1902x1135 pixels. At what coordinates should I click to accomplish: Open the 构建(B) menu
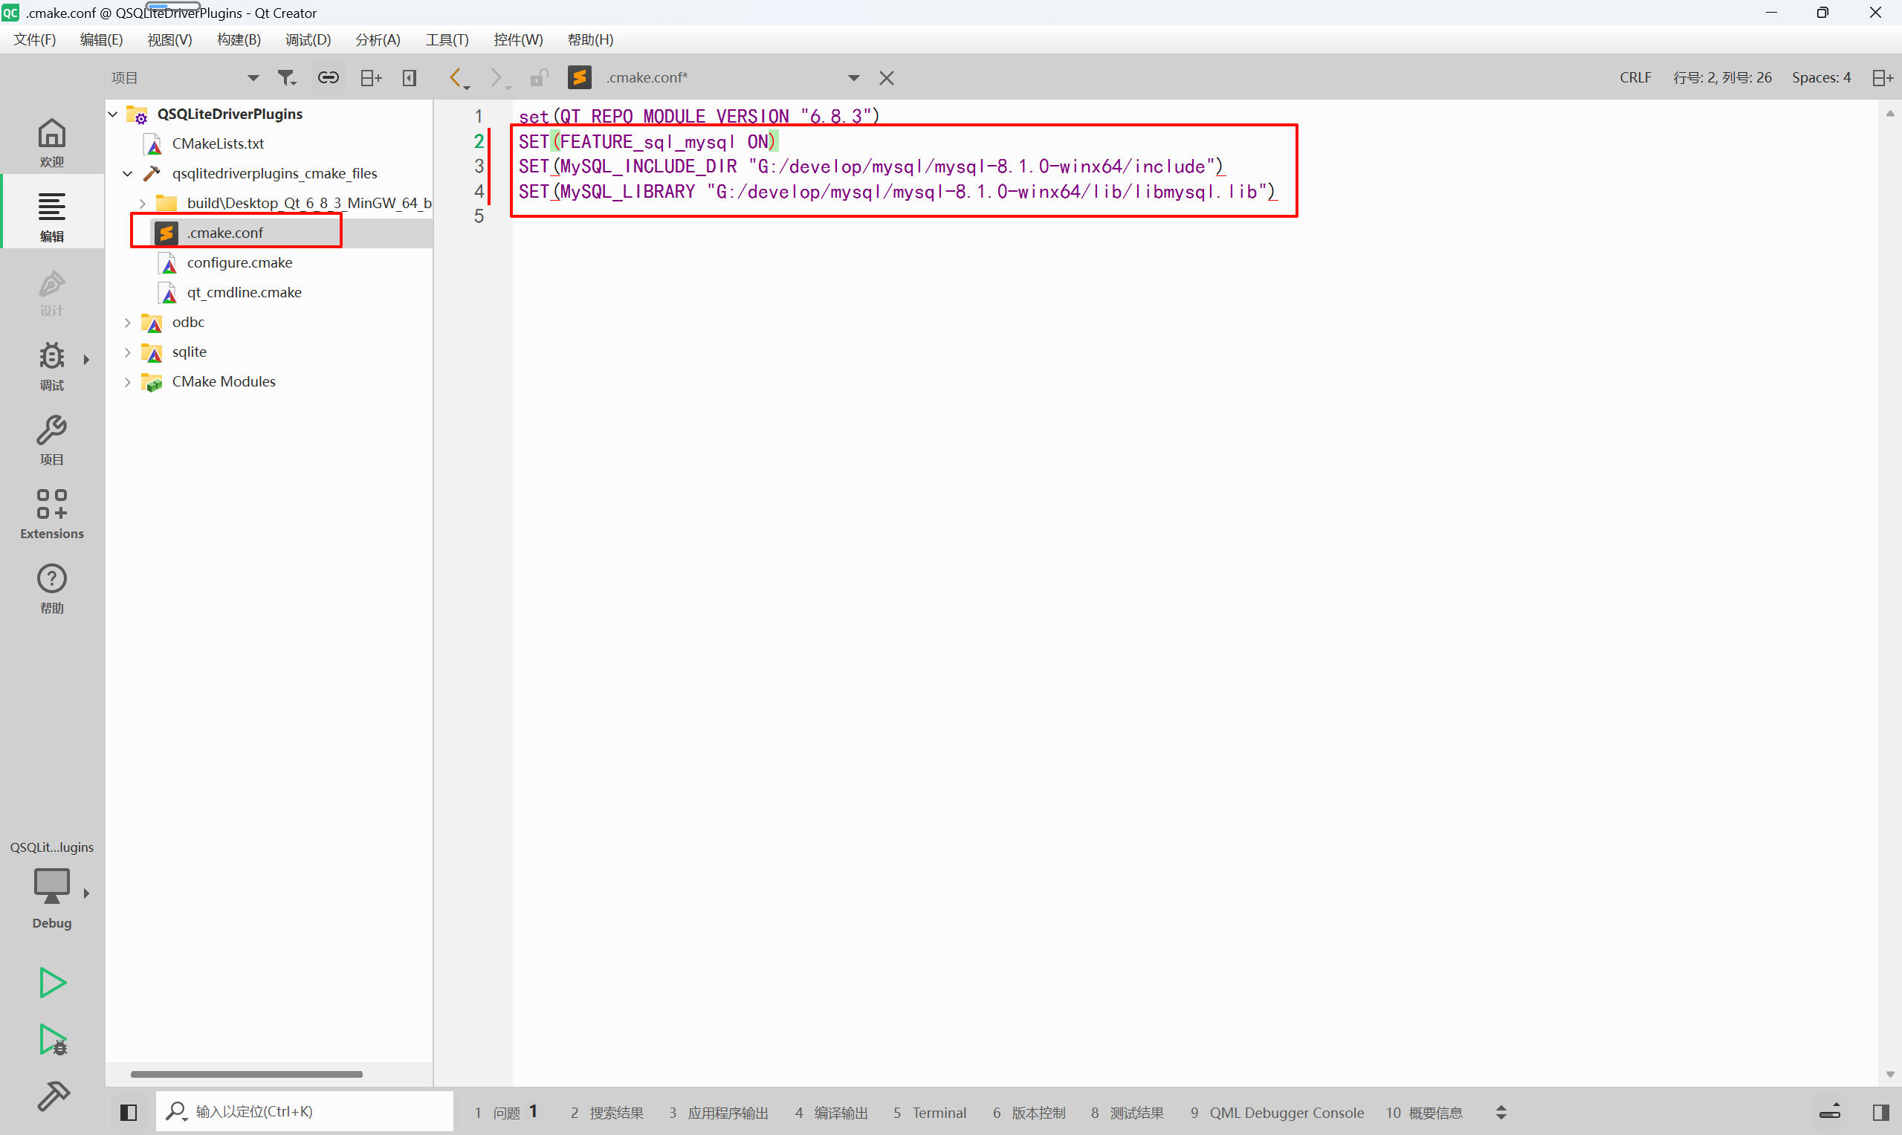238,40
